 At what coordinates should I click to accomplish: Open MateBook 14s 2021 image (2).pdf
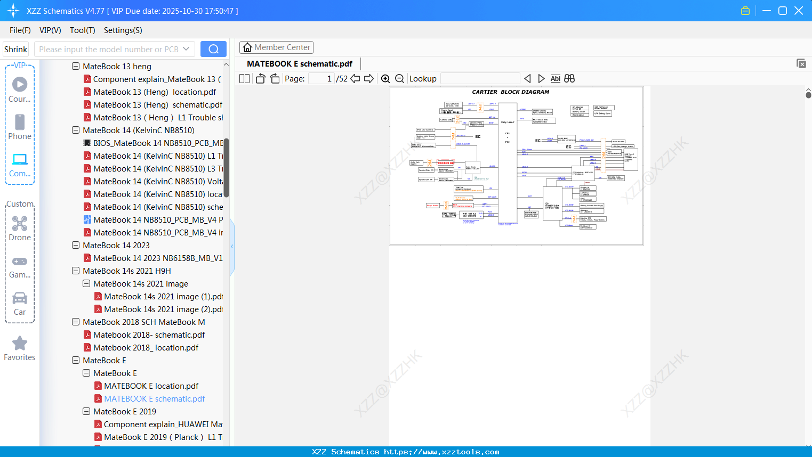[x=158, y=309]
